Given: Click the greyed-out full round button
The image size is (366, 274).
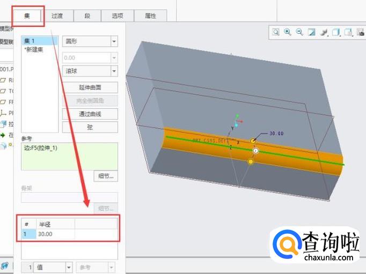Looking at the screenshot, I should coord(90,101).
